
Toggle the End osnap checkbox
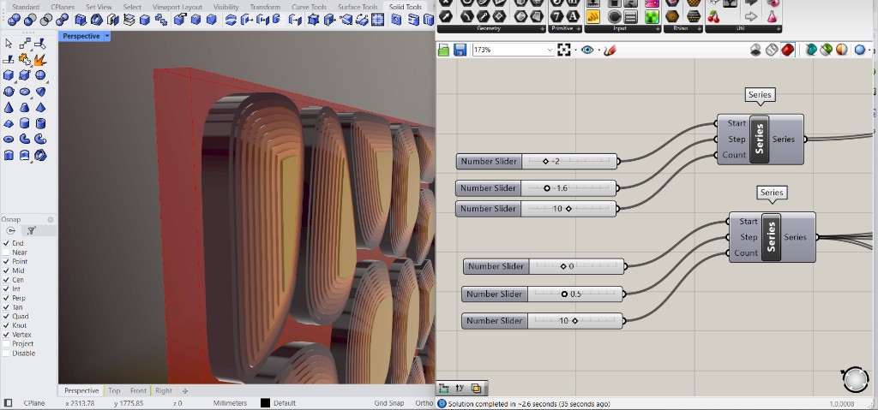[6, 243]
